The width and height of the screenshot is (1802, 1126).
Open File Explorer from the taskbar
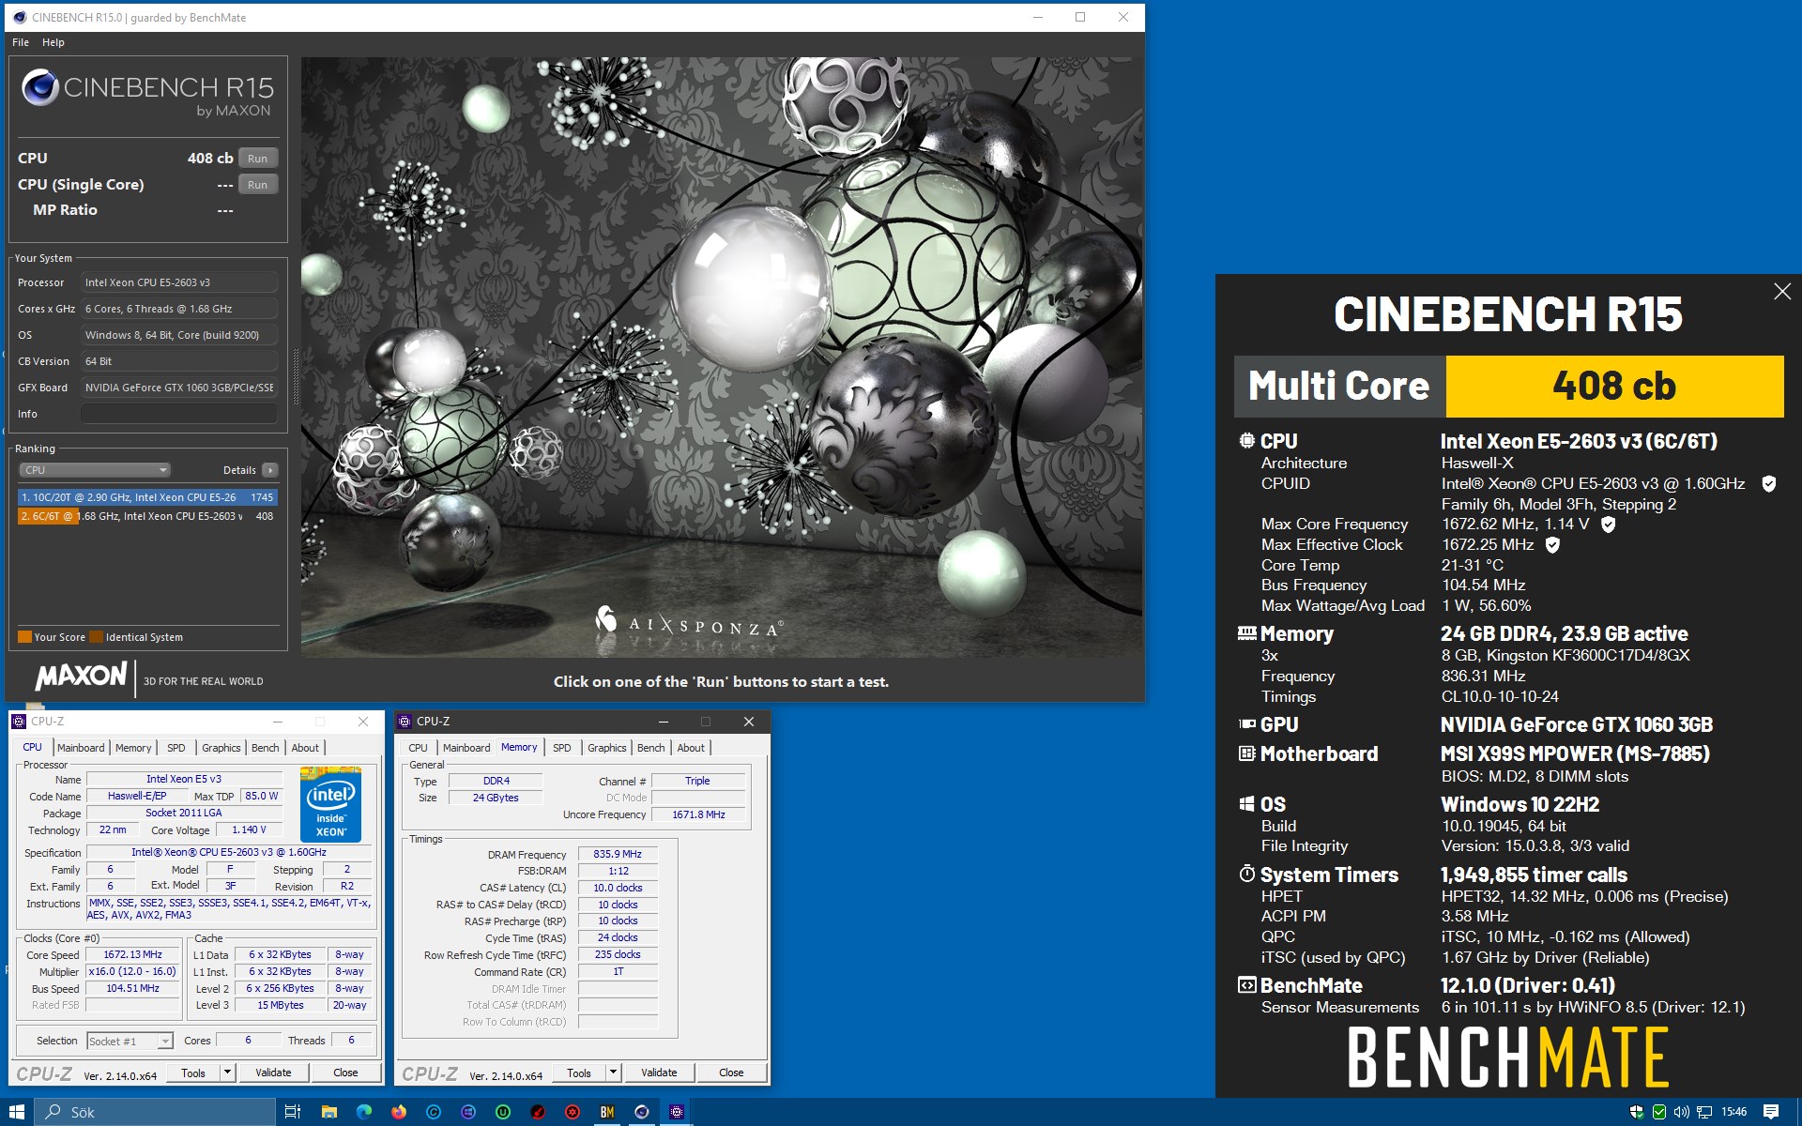[328, 1112]
